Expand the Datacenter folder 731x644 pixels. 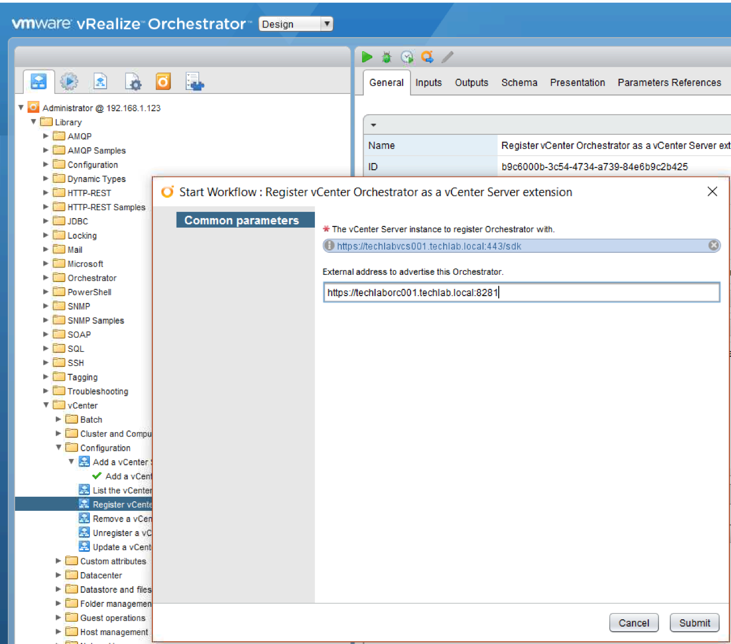click(x=58, y=574)
